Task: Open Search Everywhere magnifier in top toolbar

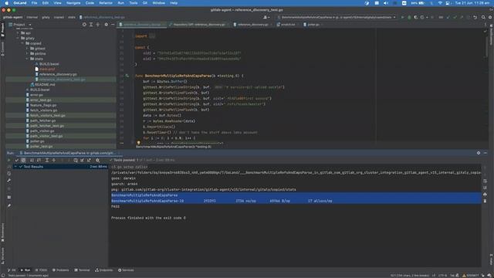Action: [483, 17]
